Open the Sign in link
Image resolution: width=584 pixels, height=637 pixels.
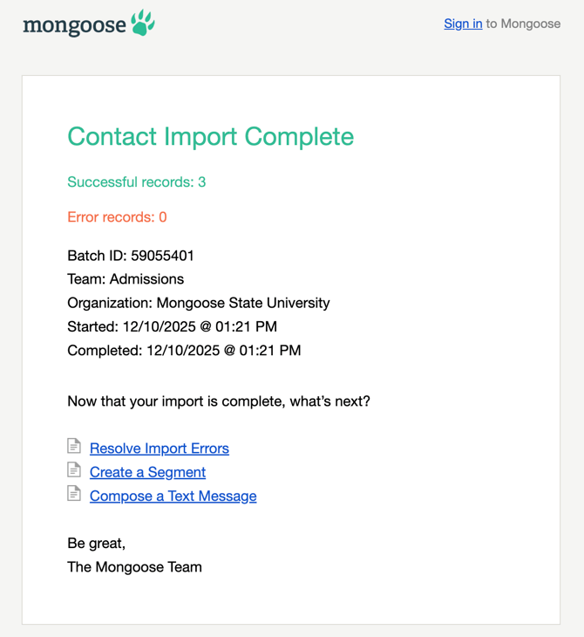463,24
